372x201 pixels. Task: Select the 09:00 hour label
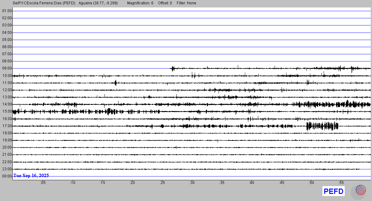point(7,69)
